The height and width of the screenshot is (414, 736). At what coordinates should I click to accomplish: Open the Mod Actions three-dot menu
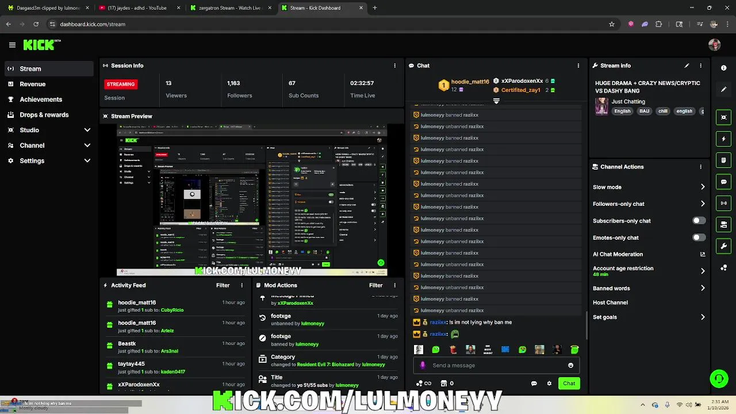pos(394,285)
